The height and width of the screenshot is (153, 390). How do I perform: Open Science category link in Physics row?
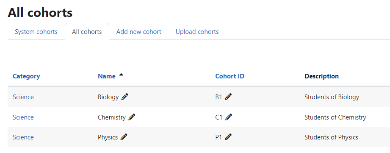tap(23, 137)
